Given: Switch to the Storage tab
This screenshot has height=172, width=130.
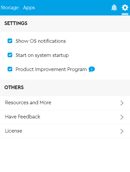Looking at the screenshot, I should pyautogui.click(x=10, y=8).
